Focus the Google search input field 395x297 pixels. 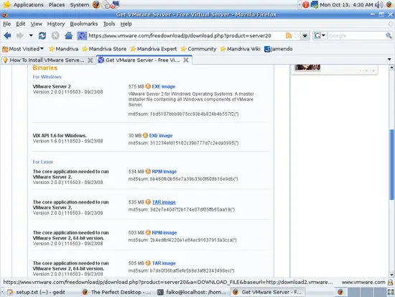tap(356, 36)
